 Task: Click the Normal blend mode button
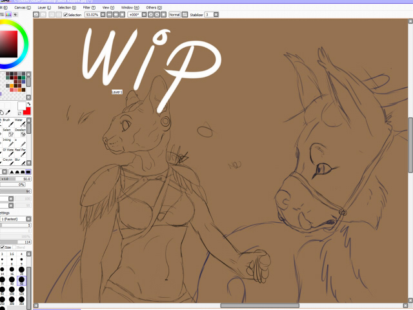[x=174, y=15]
